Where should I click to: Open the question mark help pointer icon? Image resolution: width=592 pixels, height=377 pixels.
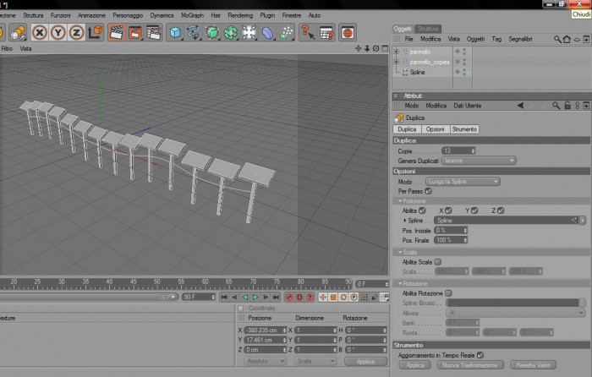coord(308,32)
